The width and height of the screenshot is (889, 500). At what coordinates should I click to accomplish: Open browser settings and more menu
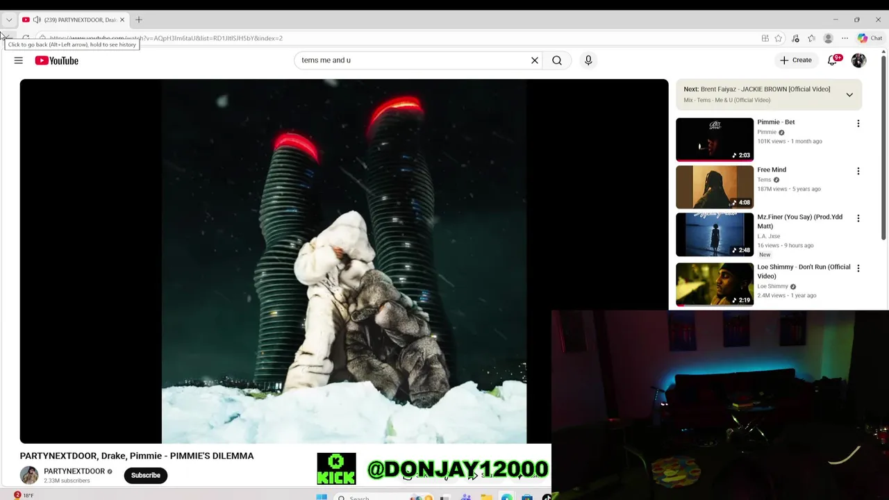point(845,38)
